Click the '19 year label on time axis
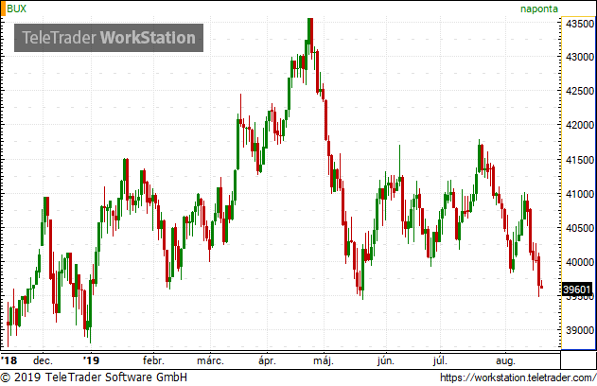Screen dimensions: 597x386 [x=91, y=360]
